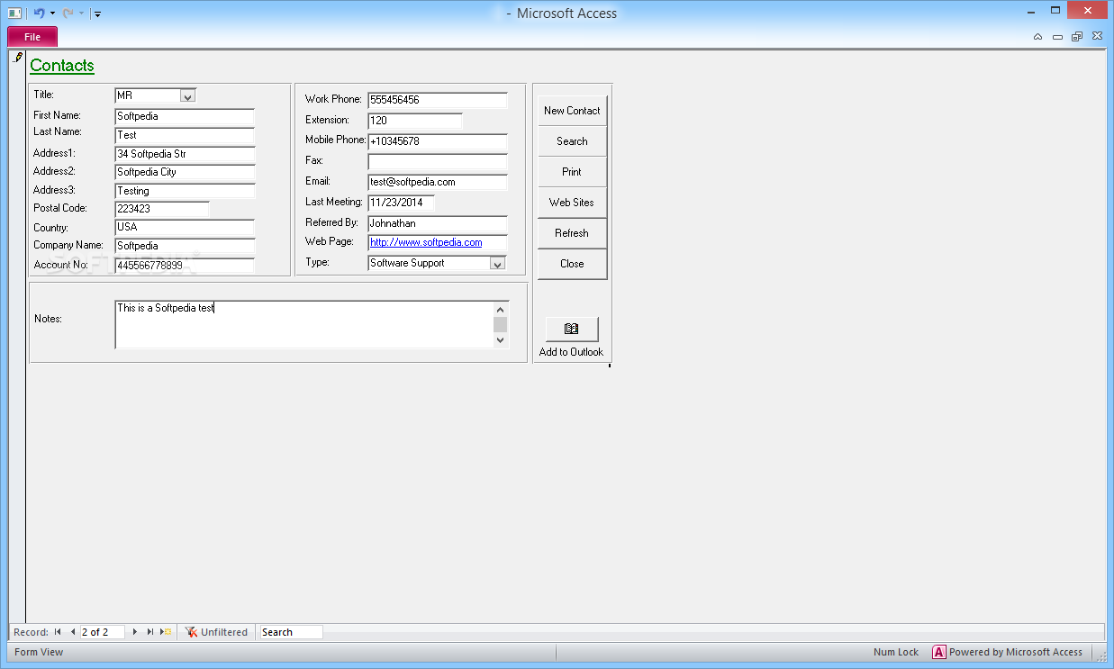Image resolution: width=1114 pixels, height=669 pixels.
Task: Click Notes scrollbar down arrow
Action: pyautogui.click(x=501, y=340)
